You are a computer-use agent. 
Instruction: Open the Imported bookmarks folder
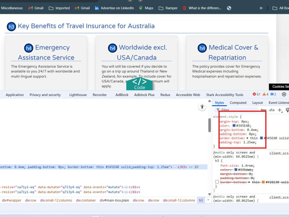pyautogui.click(x=59, y=8)
